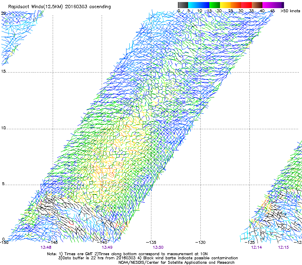
Task: Click the longitude label -145
Action: click(53, 243)
